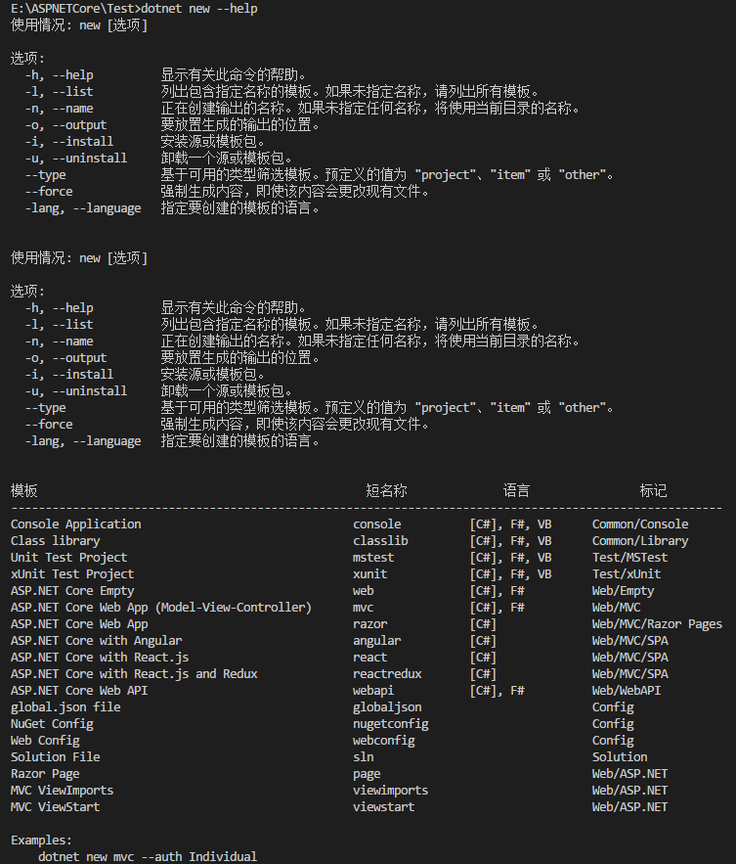Select the 'webapi' short name

[x=373, y=691]
